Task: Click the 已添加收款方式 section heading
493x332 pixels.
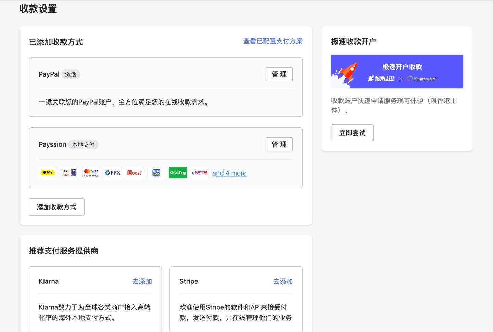Action: (56, 42)
